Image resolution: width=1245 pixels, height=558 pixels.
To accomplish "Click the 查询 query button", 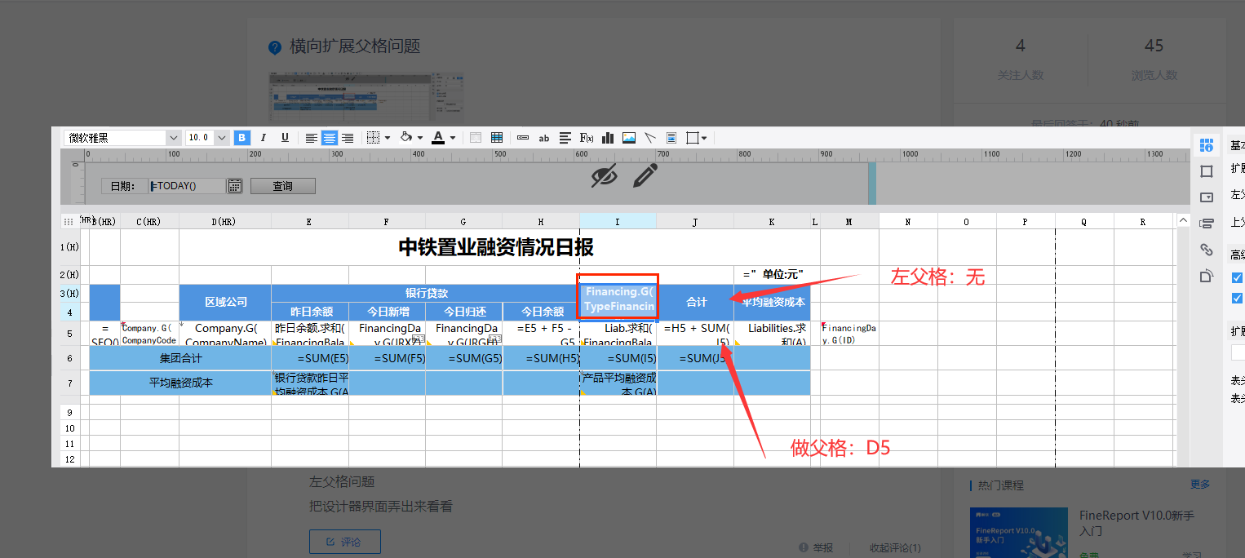I will [x=283, y=186].
